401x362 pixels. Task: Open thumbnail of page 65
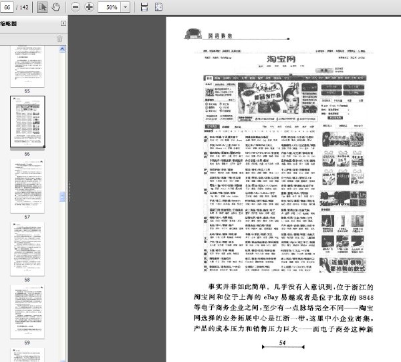click(27, 66)
